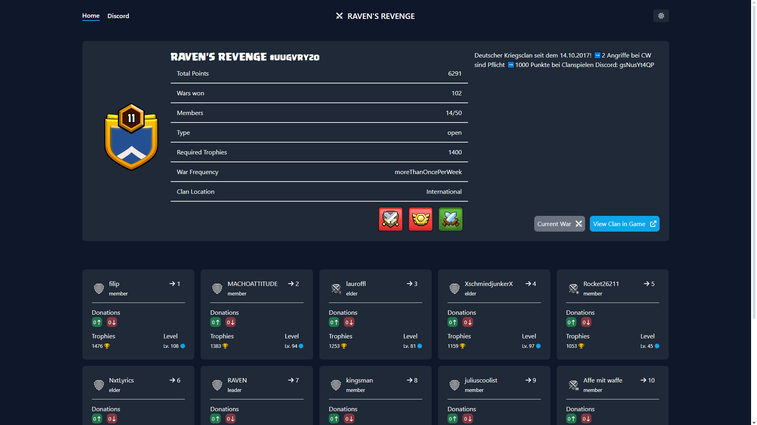
Task: Click filip's level 108 star icon
Action: 183,346
